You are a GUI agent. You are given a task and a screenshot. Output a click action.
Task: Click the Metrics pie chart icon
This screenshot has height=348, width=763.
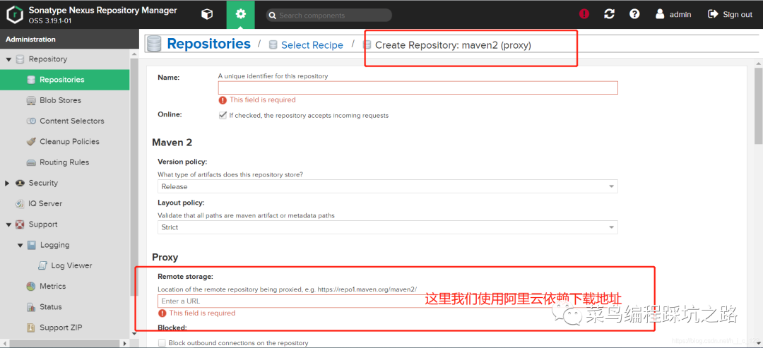pos(31,287)
